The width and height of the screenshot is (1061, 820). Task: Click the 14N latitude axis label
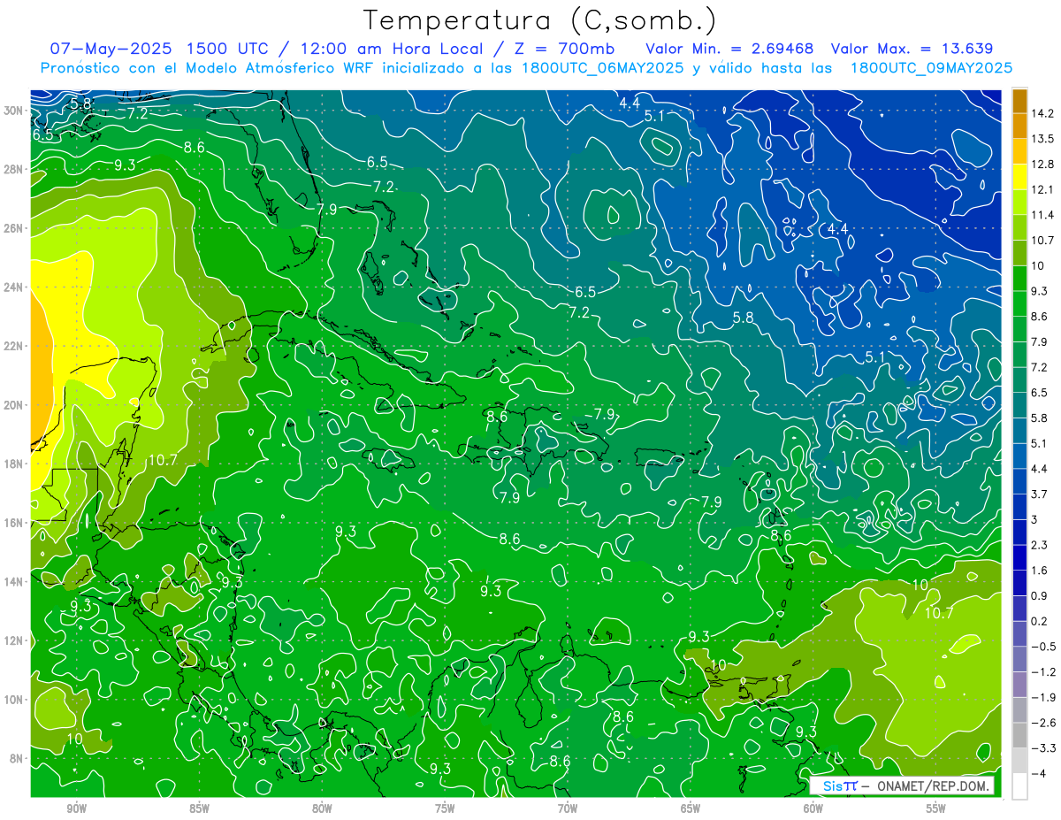[15, 581]
